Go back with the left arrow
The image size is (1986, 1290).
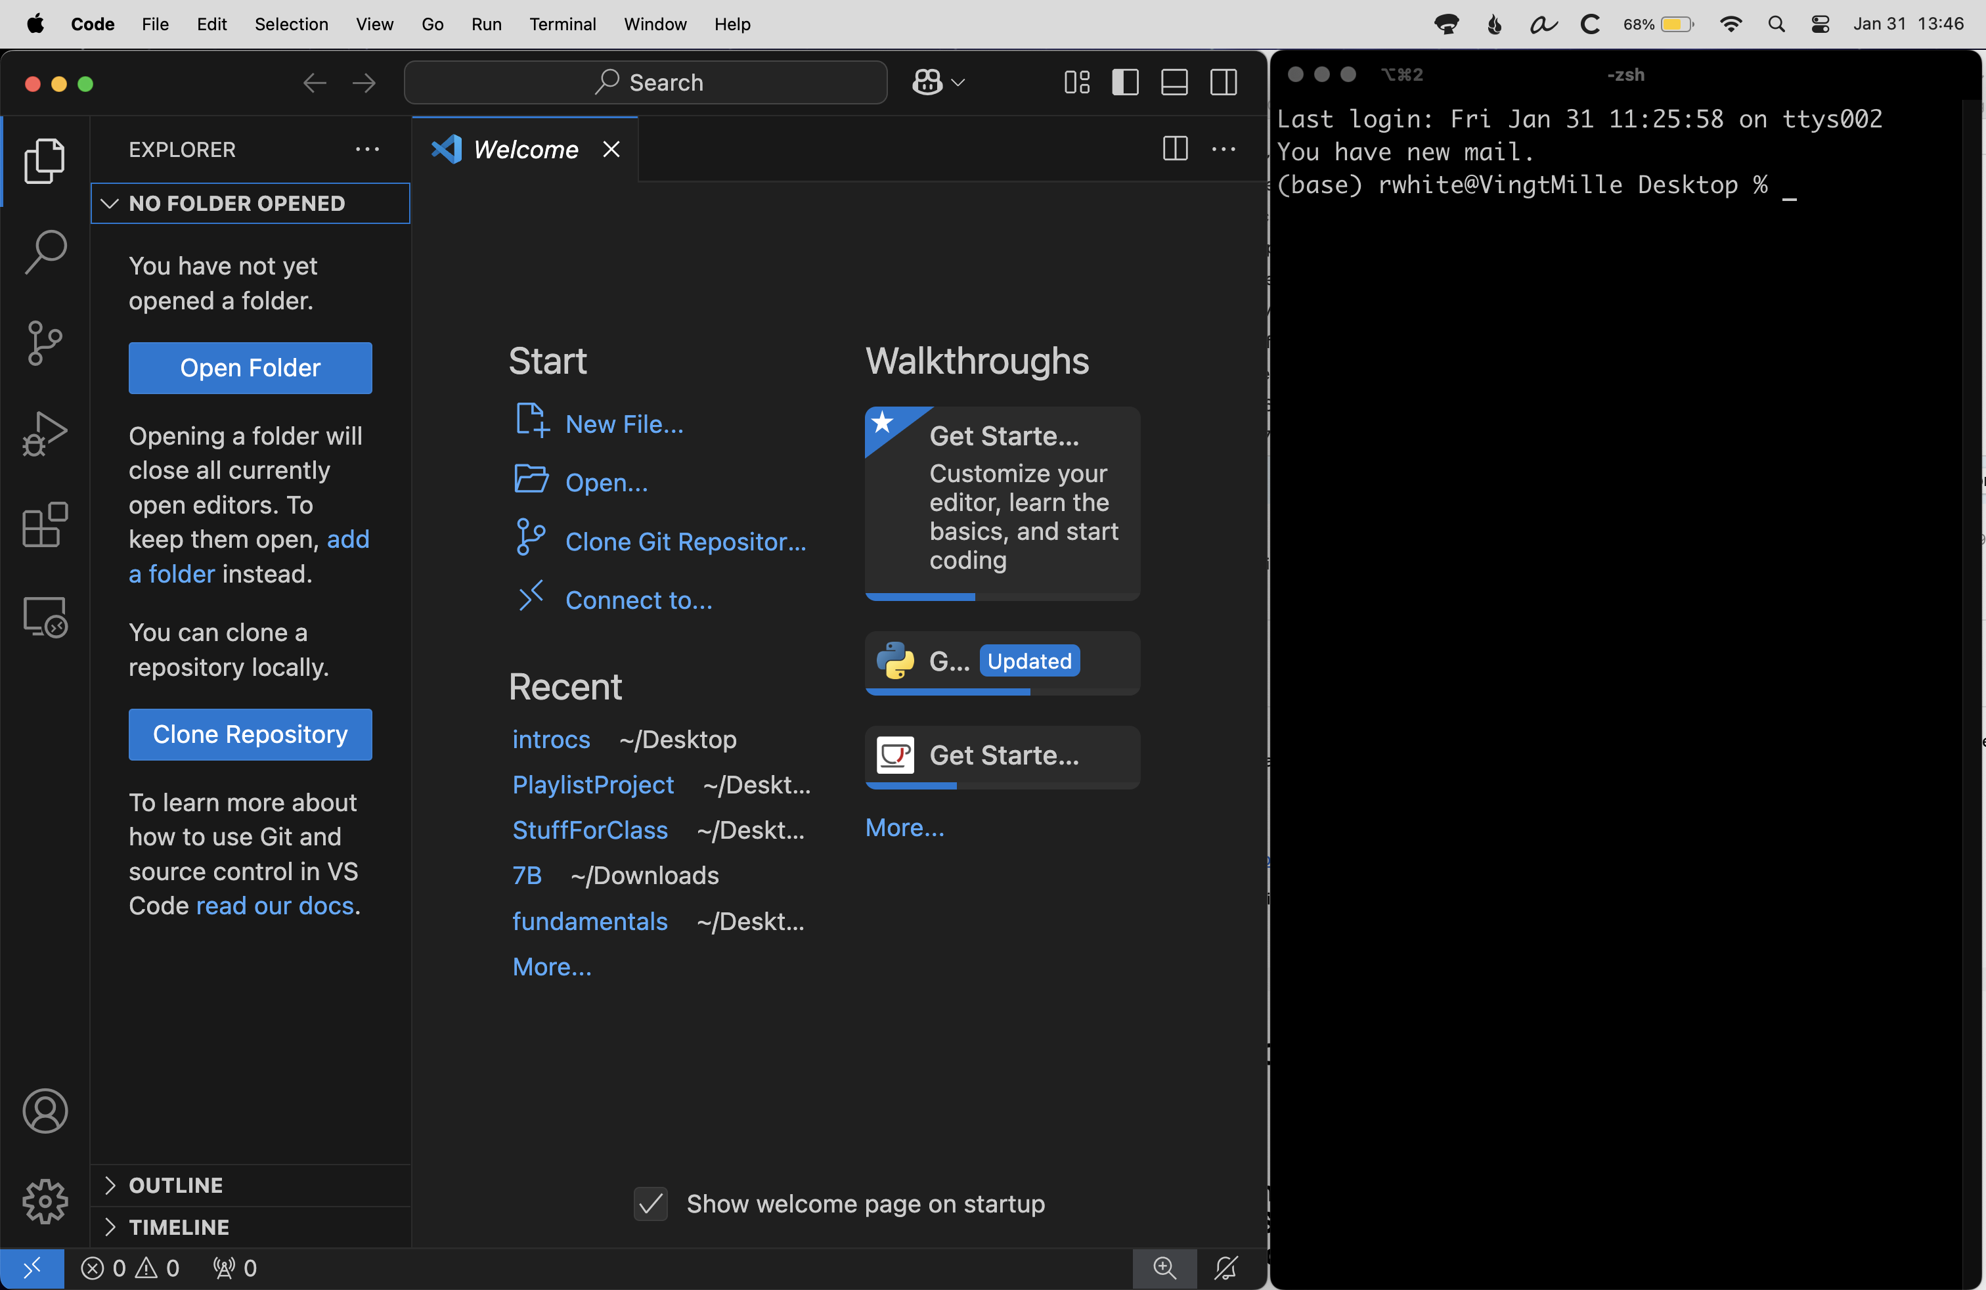click(x=315, y=83)
